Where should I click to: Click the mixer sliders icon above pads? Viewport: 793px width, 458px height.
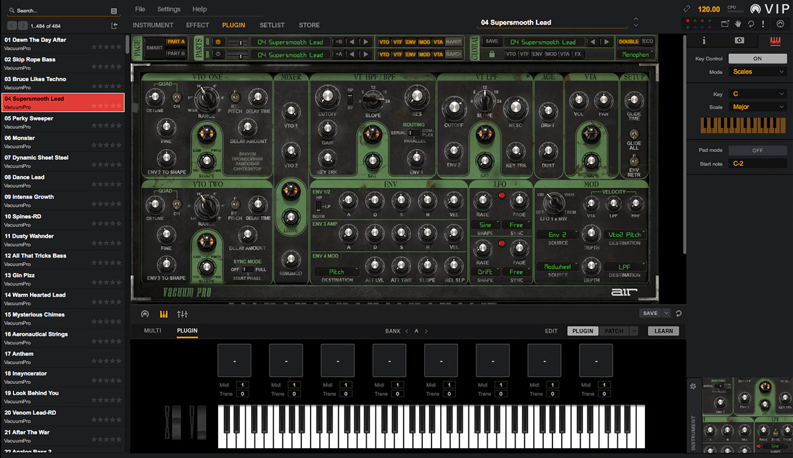183,314
